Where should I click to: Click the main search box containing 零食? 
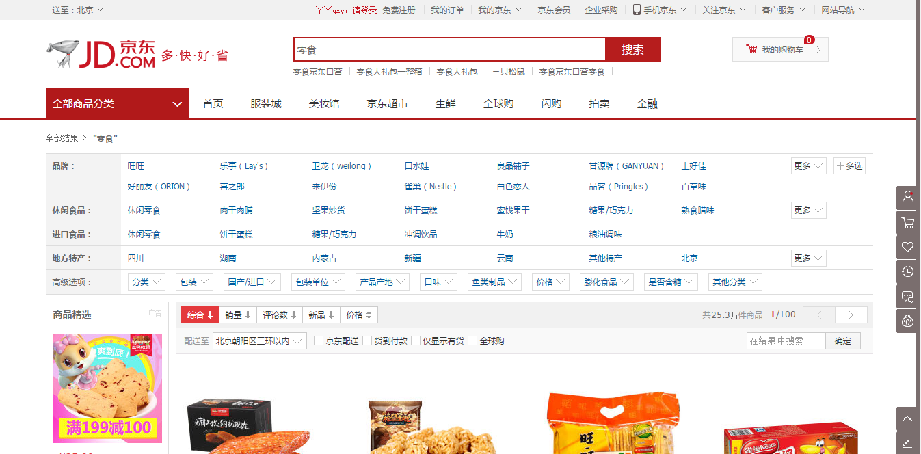coord(450,49)
